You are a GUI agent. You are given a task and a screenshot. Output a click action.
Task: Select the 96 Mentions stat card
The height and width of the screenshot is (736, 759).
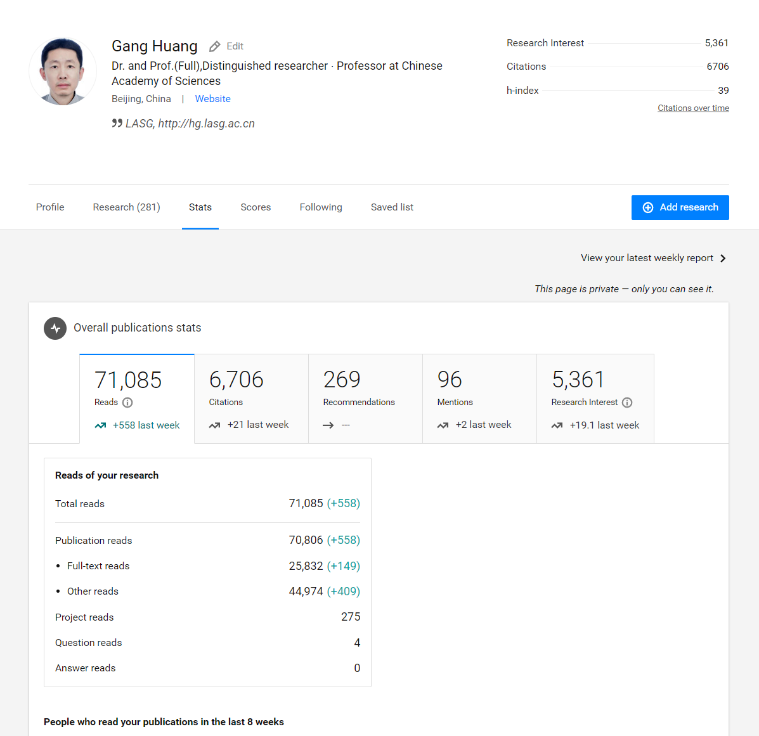pos(480,399)
